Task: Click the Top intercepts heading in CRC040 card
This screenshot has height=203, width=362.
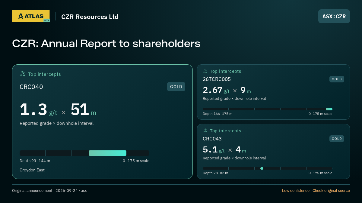Action: [44, 74]
